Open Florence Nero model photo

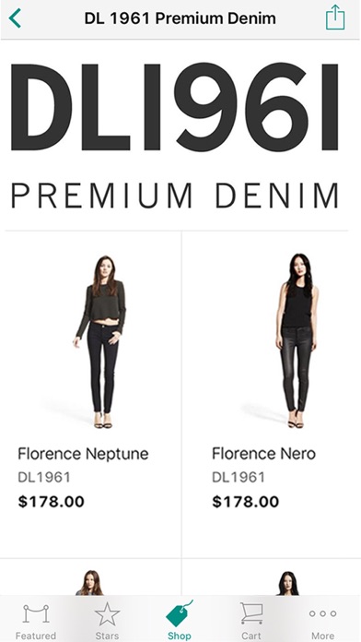297,340
